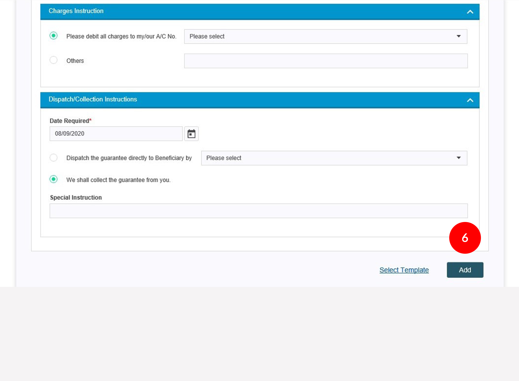Click the Date Required field showing 08/09/2020
The image size is (519, 381).
(x=116, y=134)
